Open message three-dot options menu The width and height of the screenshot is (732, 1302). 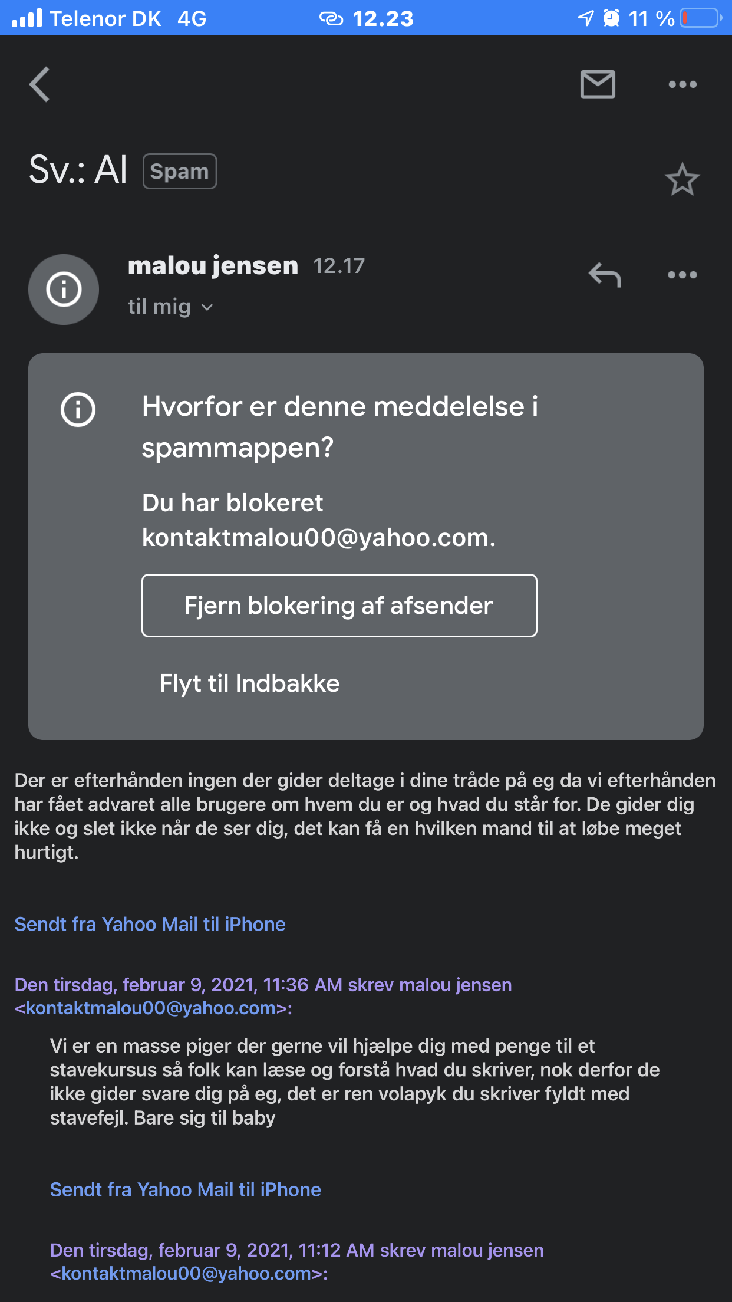pyautogui.click(x=682, y=275)
